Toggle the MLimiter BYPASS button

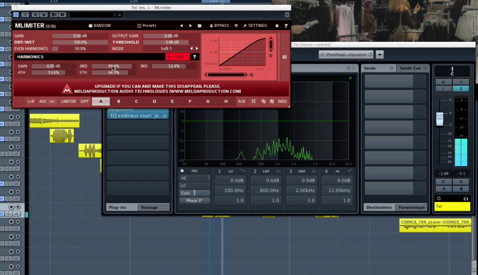(x=219, y=25)
